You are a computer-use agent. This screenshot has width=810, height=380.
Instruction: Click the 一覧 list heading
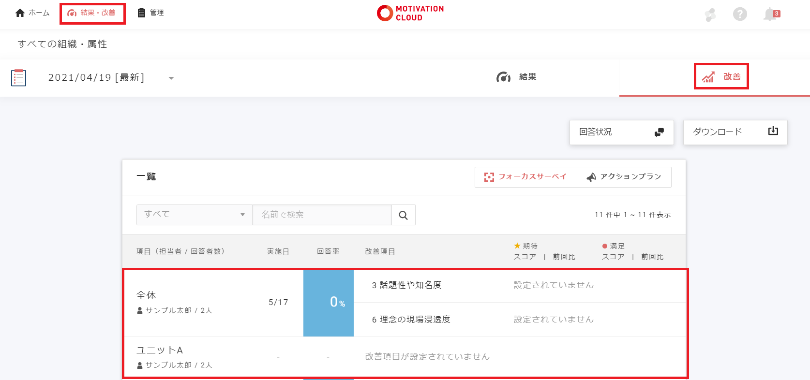coord(146,176)
